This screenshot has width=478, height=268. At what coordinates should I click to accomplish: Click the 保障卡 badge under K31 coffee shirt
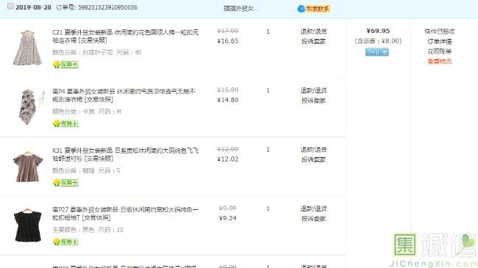[66, 183]
